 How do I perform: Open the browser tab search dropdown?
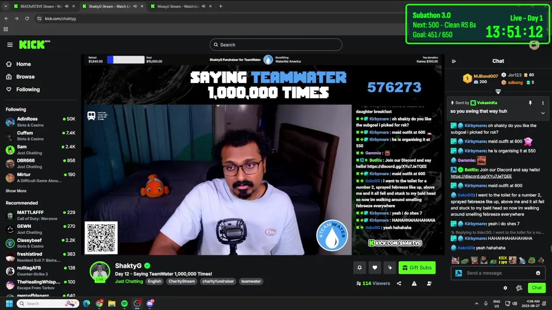point(6,6)
